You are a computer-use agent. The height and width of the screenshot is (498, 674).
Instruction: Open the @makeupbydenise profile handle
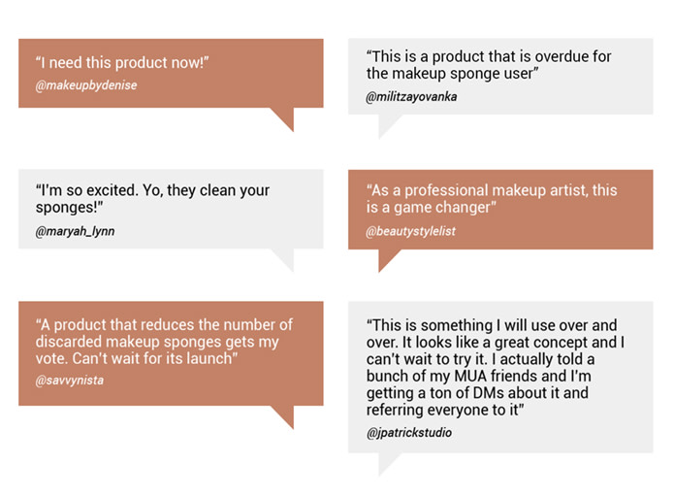tap(86, 85)
